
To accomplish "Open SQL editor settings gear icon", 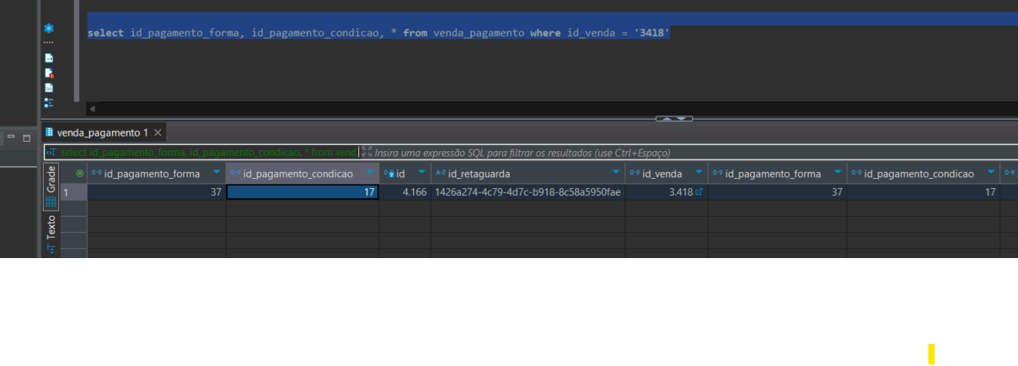I will point(49,28).
